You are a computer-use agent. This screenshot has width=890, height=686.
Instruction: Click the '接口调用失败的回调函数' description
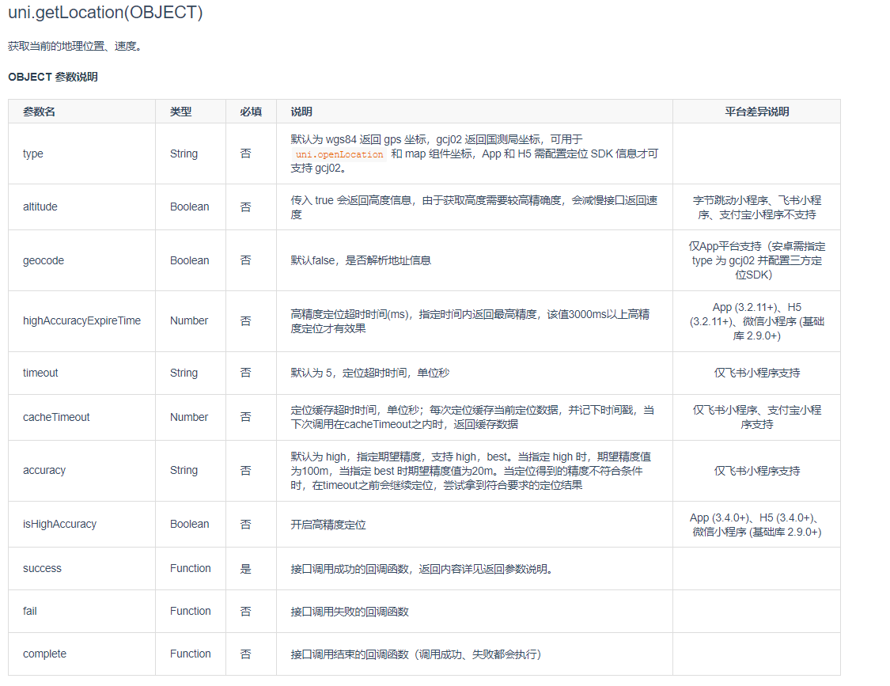350,612
